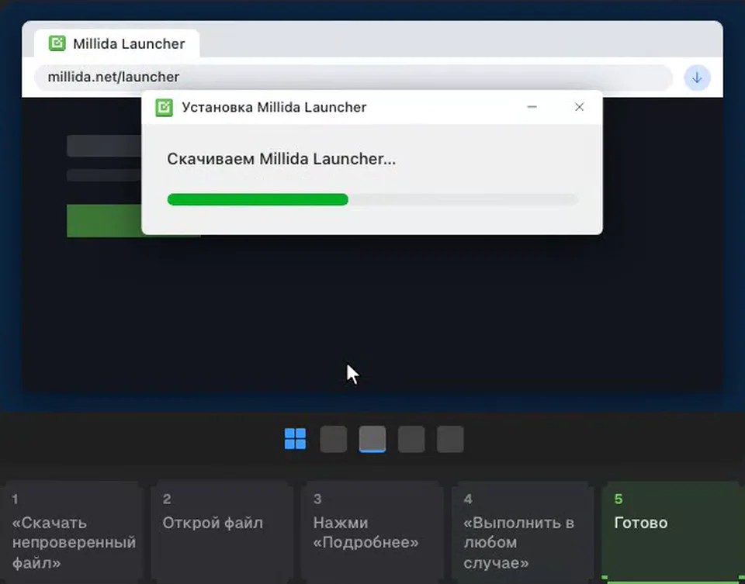Click the Millida favicon in browser tab
This screenshot has height=584, width=745.
click(x=57, y=43)
